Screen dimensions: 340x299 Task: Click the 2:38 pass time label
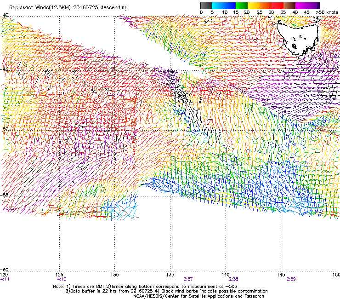click(233, 279)
